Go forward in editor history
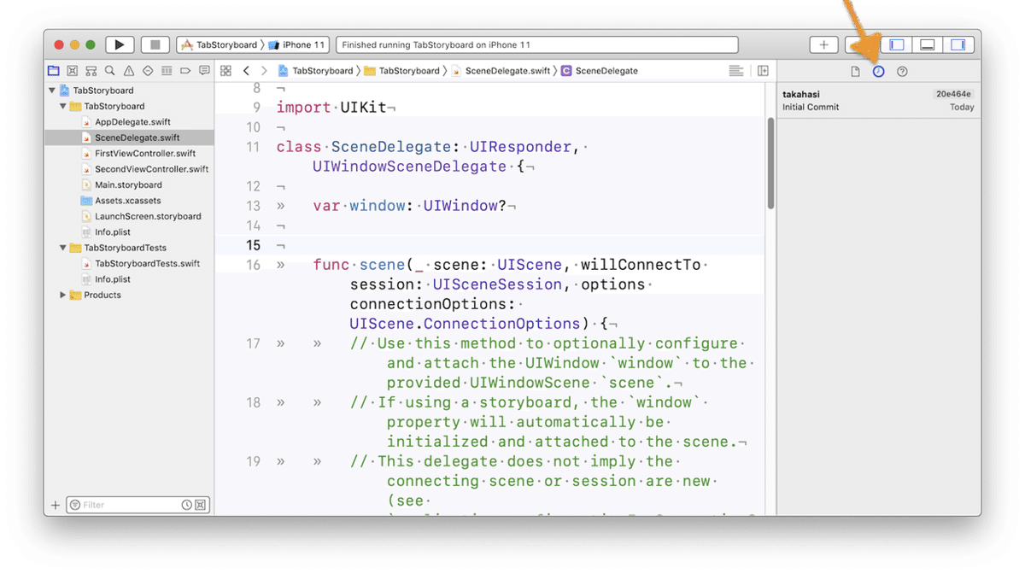Screen dimensions: 1025x574 pos(264,71)
